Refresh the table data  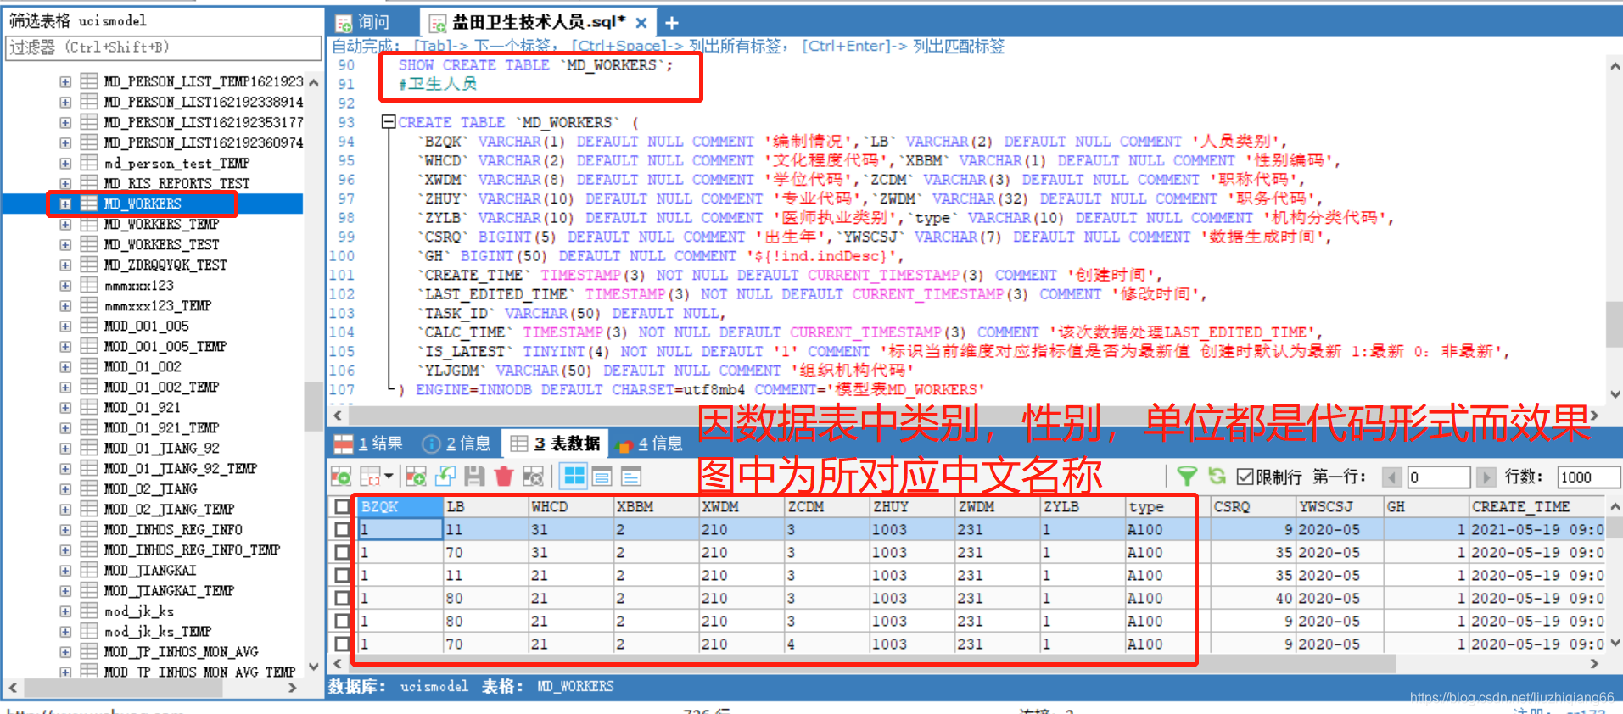tap(1217, 477)
